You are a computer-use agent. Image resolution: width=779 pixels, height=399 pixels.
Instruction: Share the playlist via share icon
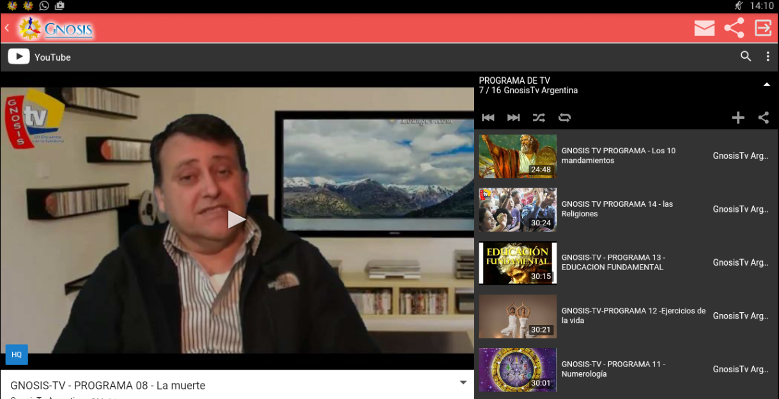coord(764,117)
